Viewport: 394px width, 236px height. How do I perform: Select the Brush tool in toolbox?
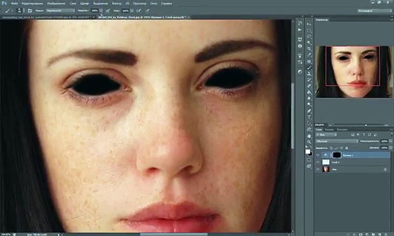(x=309, y=68)
